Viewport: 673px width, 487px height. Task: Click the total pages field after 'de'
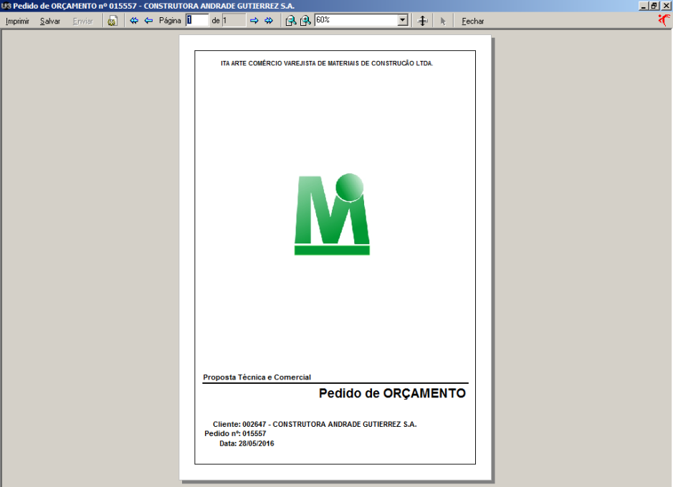tap(234, 21)
